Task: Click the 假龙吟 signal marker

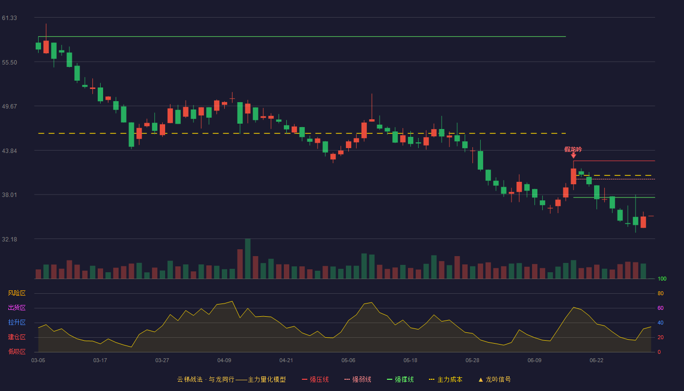Action: tap(573, 150)
